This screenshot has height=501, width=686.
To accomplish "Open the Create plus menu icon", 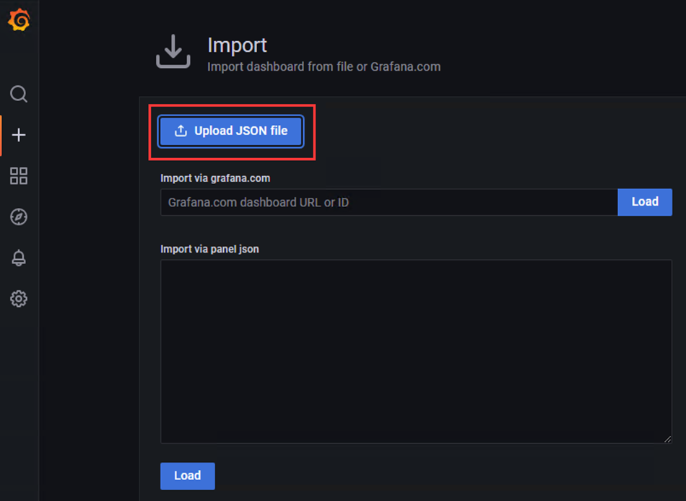I will click(x=19, y=135).
